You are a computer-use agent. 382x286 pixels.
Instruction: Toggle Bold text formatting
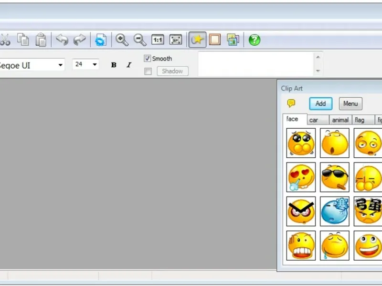(x=114, y=65)
